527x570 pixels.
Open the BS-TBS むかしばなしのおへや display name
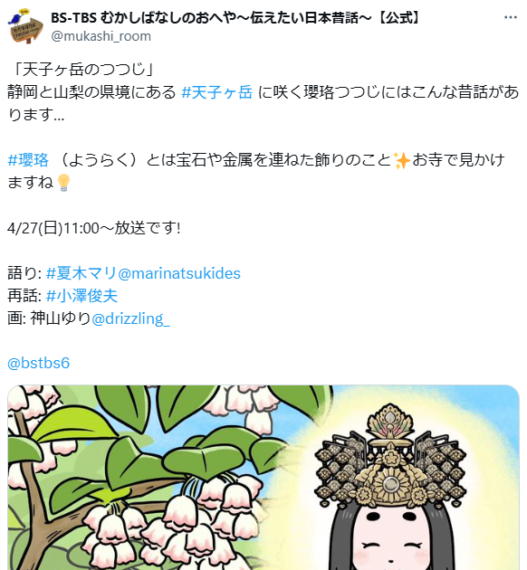pyautogui.click(x=236, y=17)
